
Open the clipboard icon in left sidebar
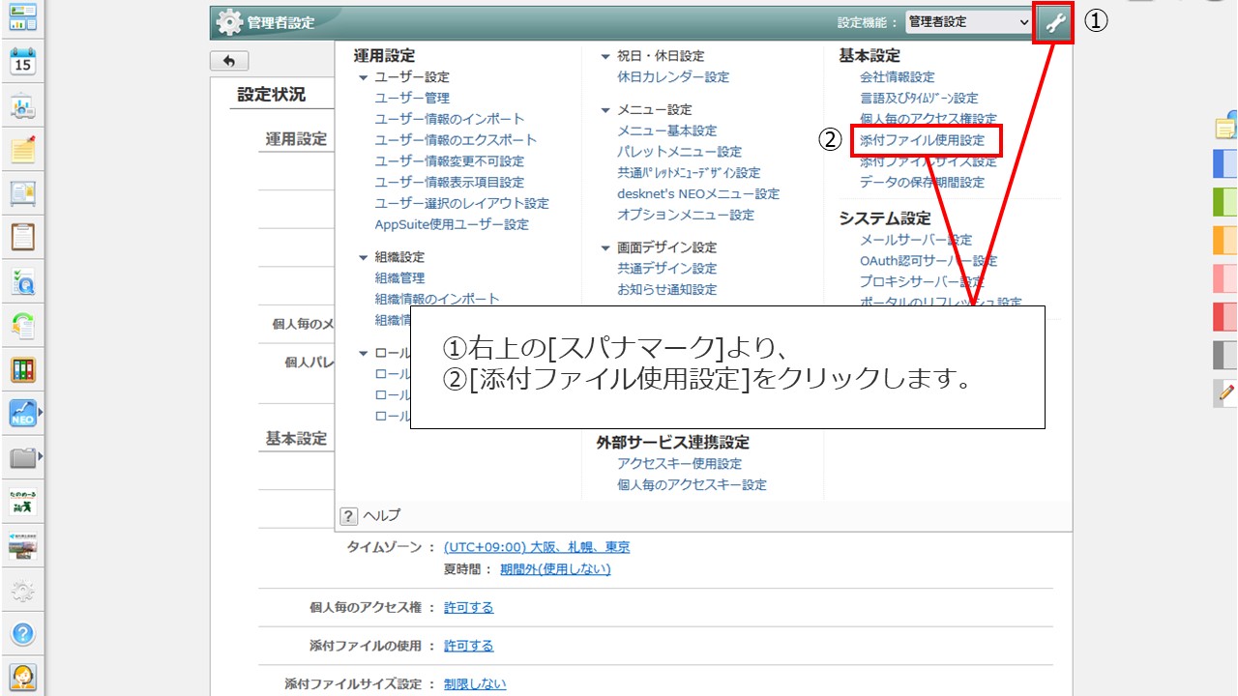pos(22,237)
